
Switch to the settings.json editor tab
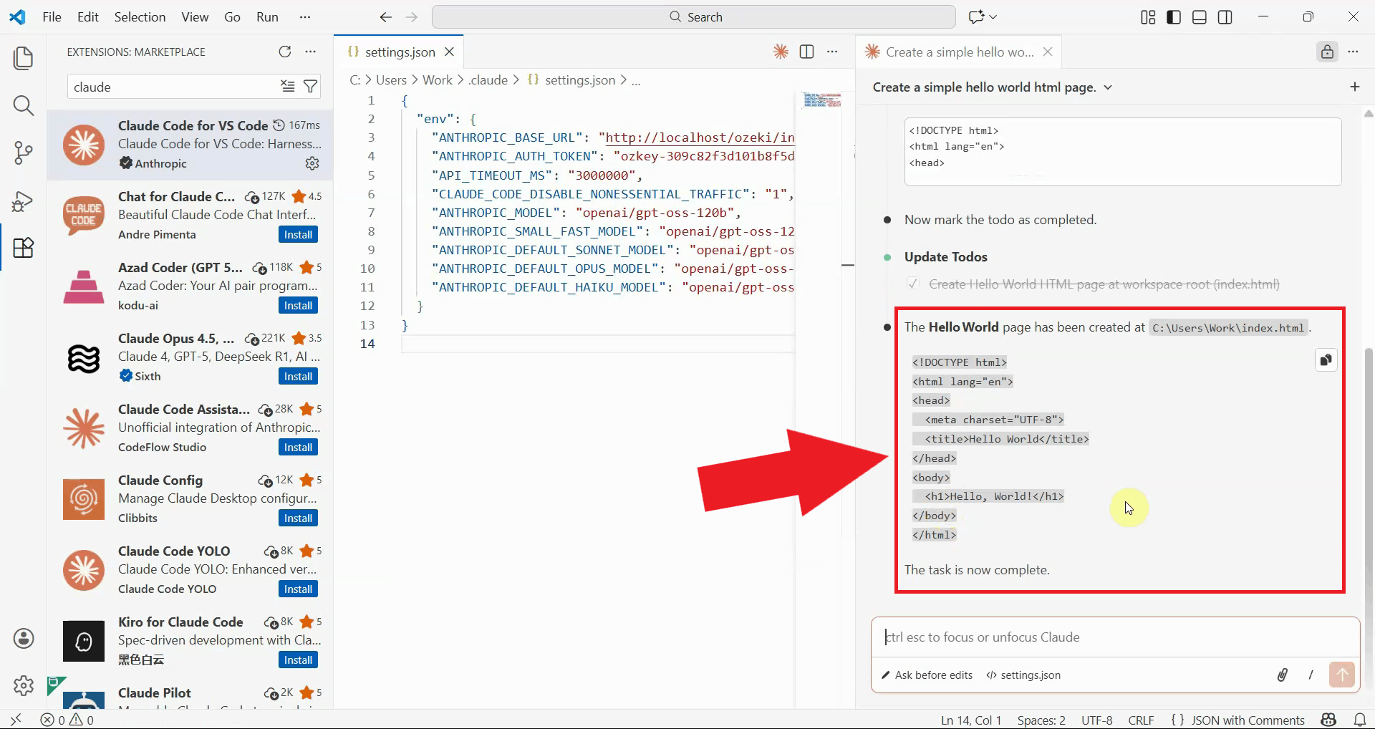click(400, 52)
